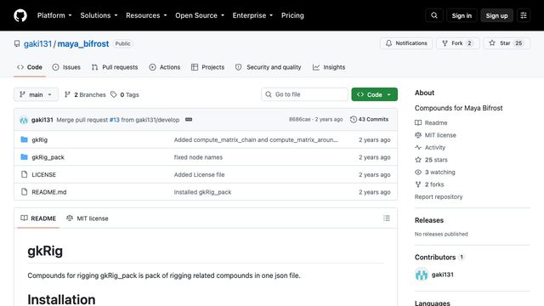This screenshot has height=306, width=544.
Task: Open the Projects tab
Action: point(207,67)
